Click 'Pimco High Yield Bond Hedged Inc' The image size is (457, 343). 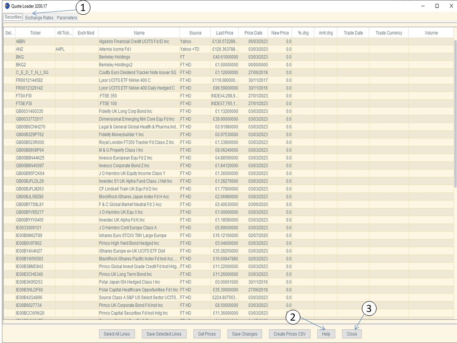(x=139, y=243)
